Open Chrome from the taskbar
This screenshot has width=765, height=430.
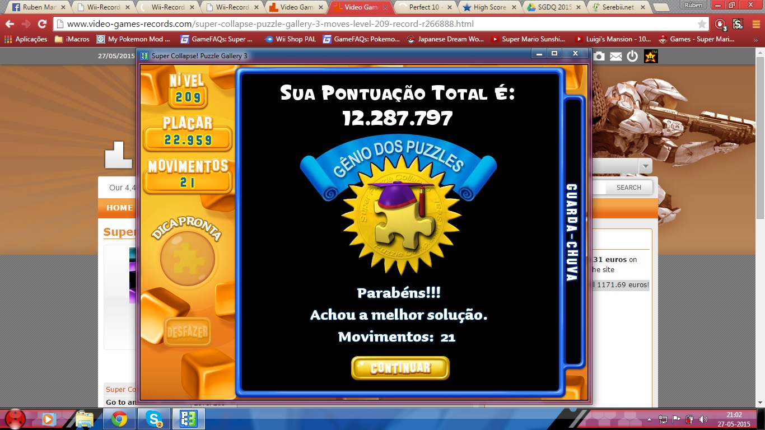point(119,419)
